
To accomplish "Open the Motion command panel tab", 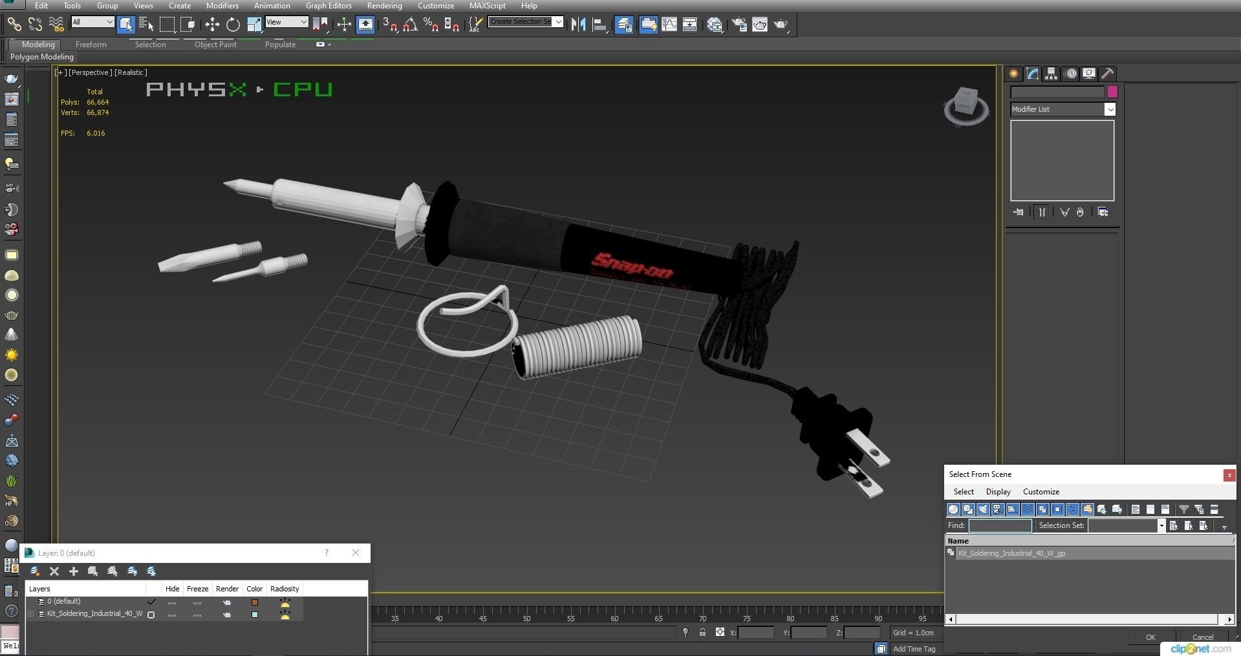I will tap(1070, 74).
